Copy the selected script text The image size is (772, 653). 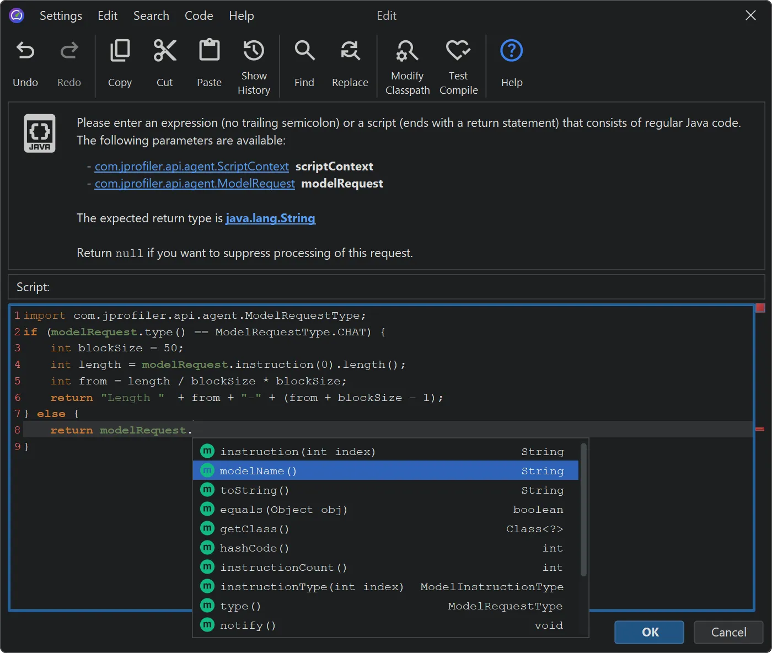click(120, 63)
